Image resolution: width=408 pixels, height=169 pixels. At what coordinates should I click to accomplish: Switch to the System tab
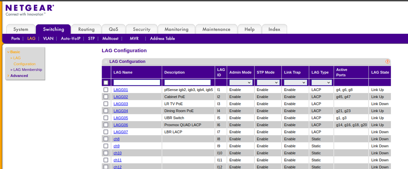tap(20, 29)
